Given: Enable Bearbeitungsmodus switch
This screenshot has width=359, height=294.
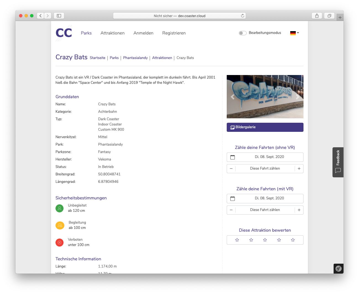Looking at the screenshot, I should pyautogui.click(x=242, y=33).
